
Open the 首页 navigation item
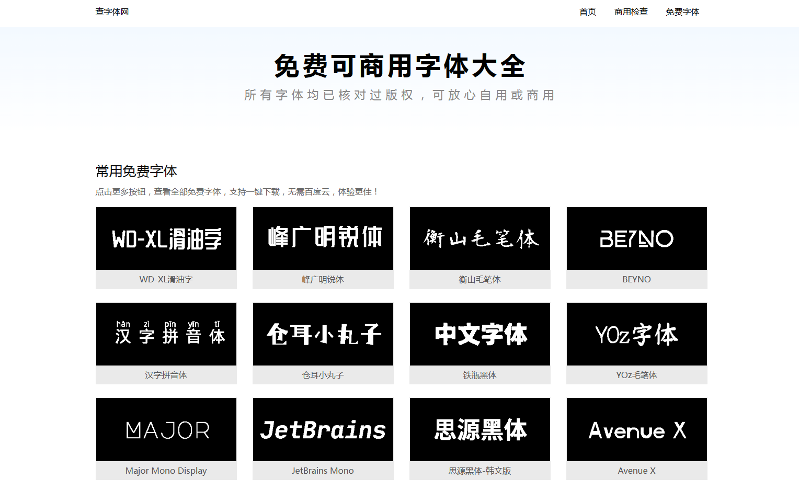(x=588, y=12)
